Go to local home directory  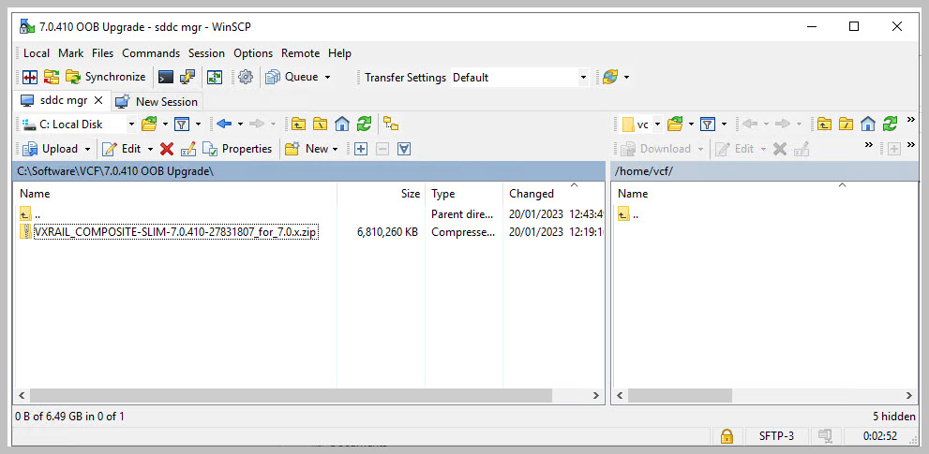[342, 124]
